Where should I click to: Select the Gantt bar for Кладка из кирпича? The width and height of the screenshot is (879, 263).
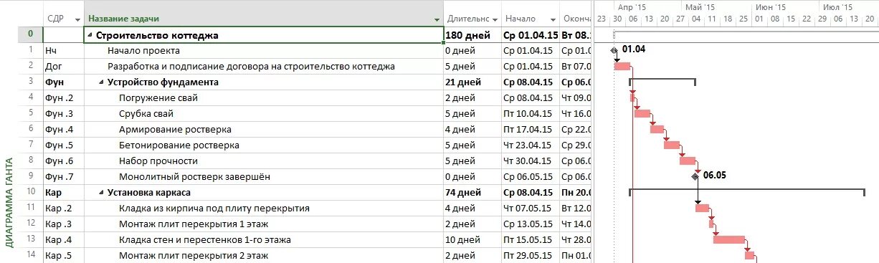click(x=703, y=208)
